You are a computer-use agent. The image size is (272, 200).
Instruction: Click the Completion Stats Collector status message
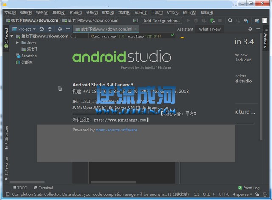pos(100,194)
